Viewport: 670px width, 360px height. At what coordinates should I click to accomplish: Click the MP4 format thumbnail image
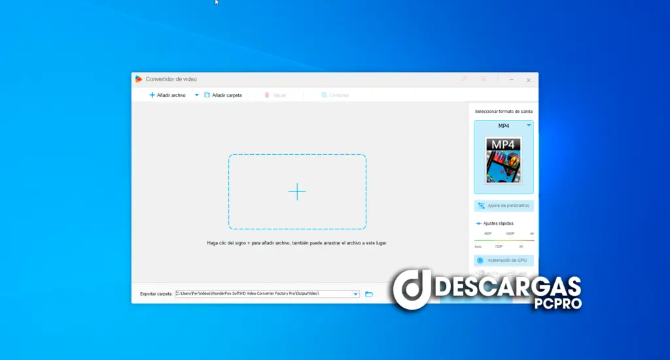pos(503,160)
